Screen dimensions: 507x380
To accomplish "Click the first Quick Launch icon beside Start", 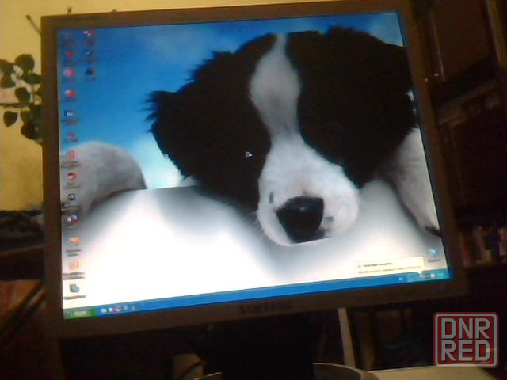I will click(103, 310).
